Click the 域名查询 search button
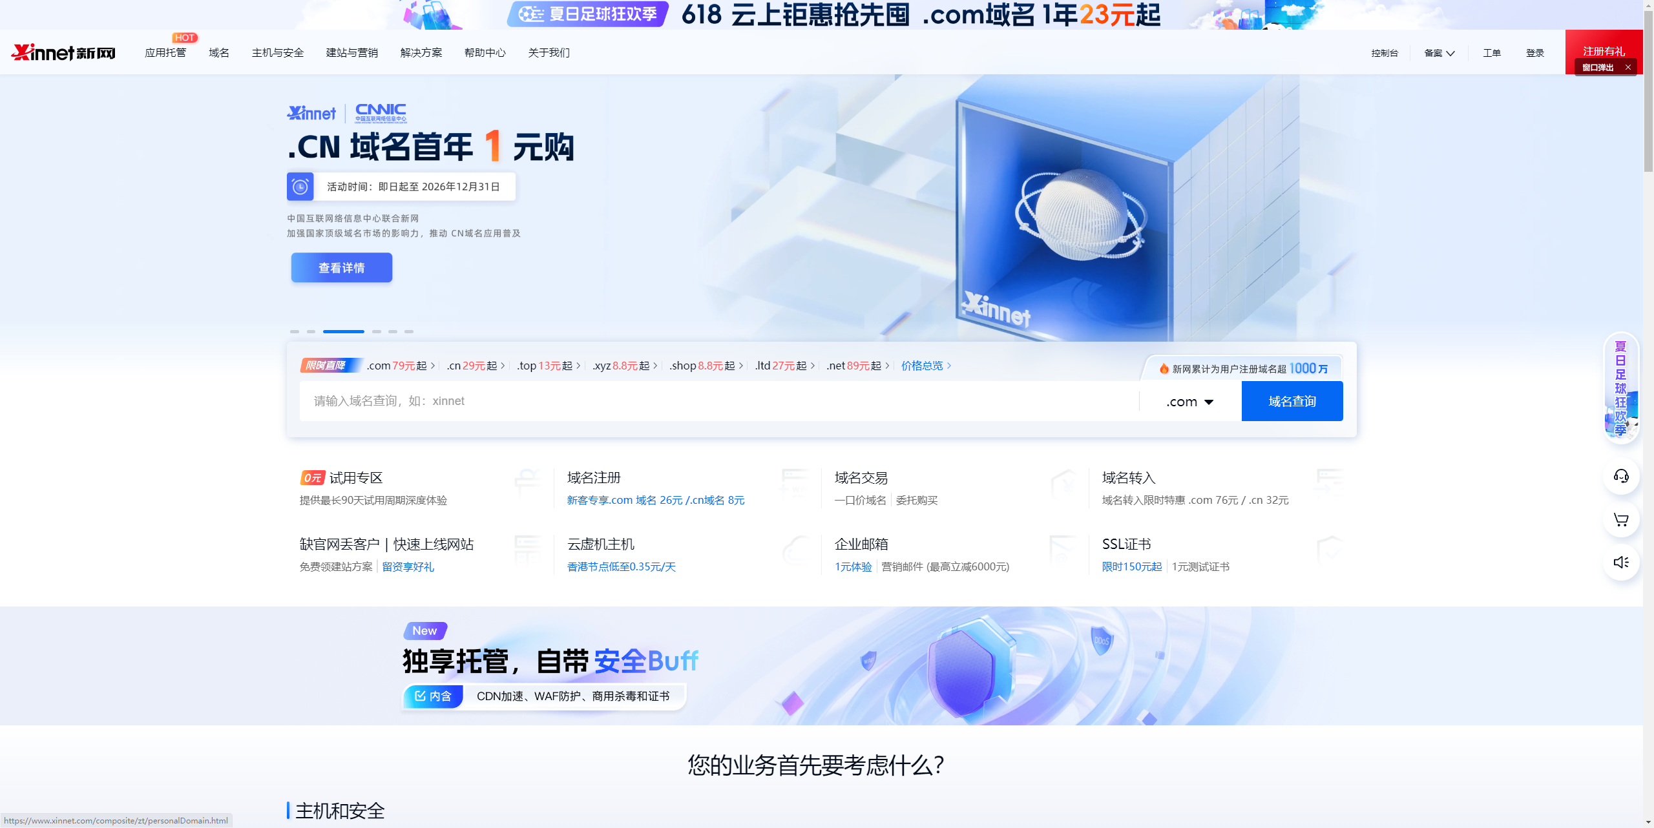Viewport: 1654px width, 828px height. 1292,401
